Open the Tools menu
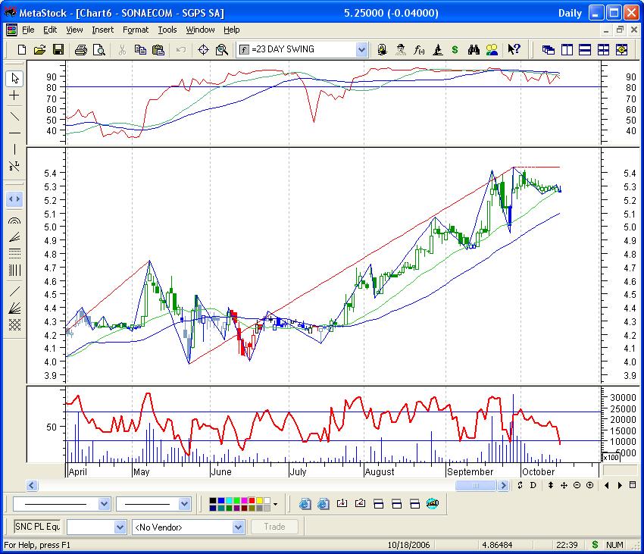This screenshot has height=554, width=644. coord(167,30)
